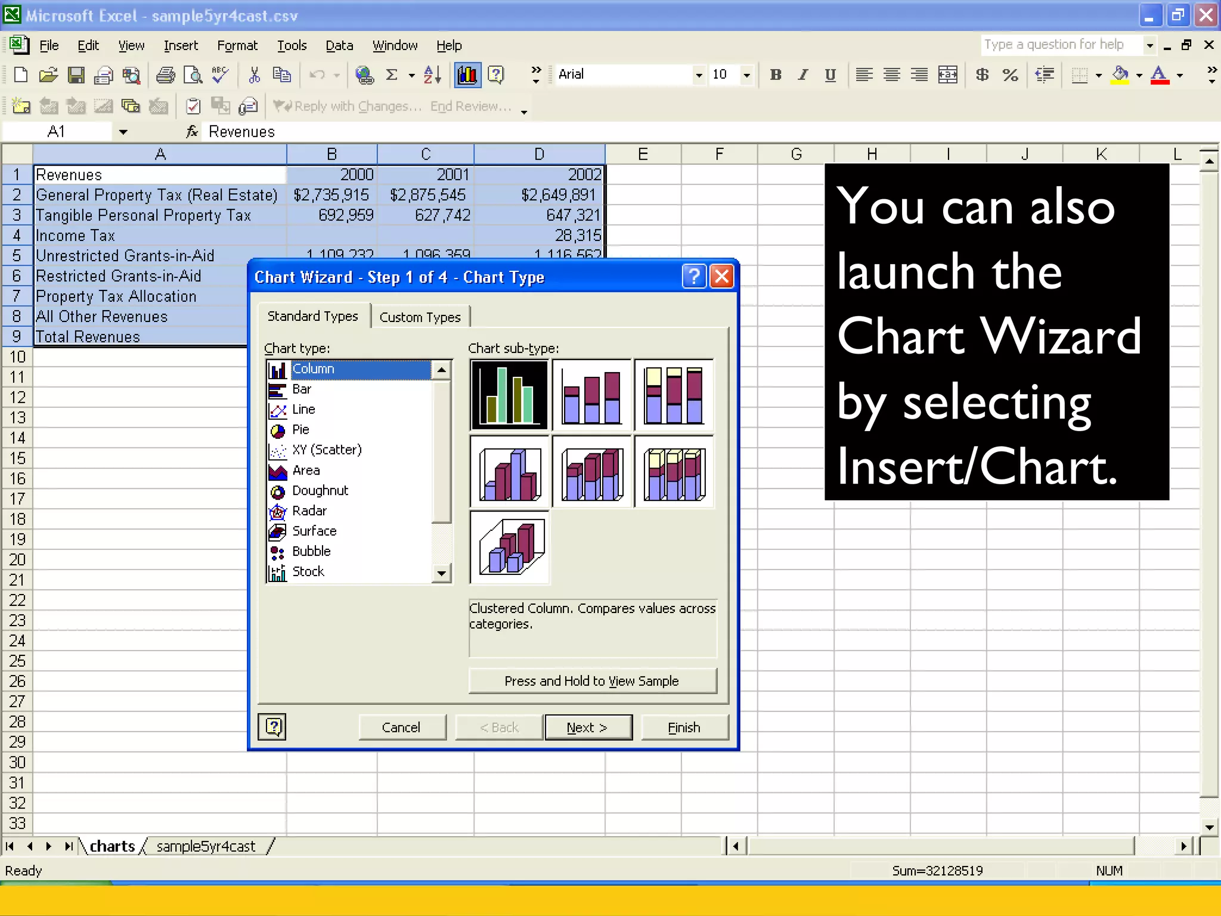This screenshot has height=916, width=1221.
Task: Open the font size dropdown
Action: coord(746,75)
